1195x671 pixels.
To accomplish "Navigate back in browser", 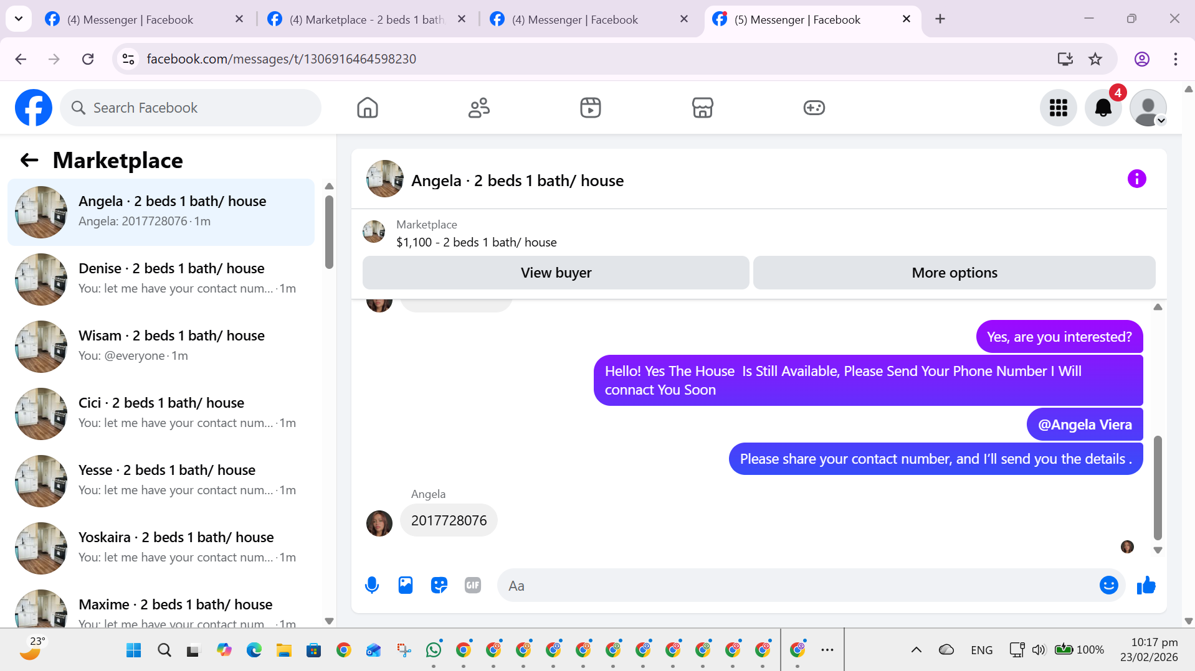I will tap(21, 59).
